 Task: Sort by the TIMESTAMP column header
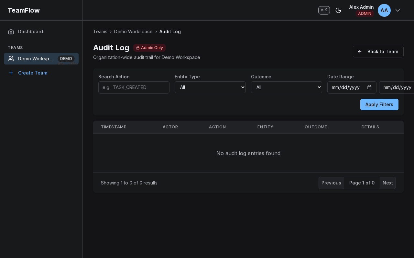(x=114, y=127)
